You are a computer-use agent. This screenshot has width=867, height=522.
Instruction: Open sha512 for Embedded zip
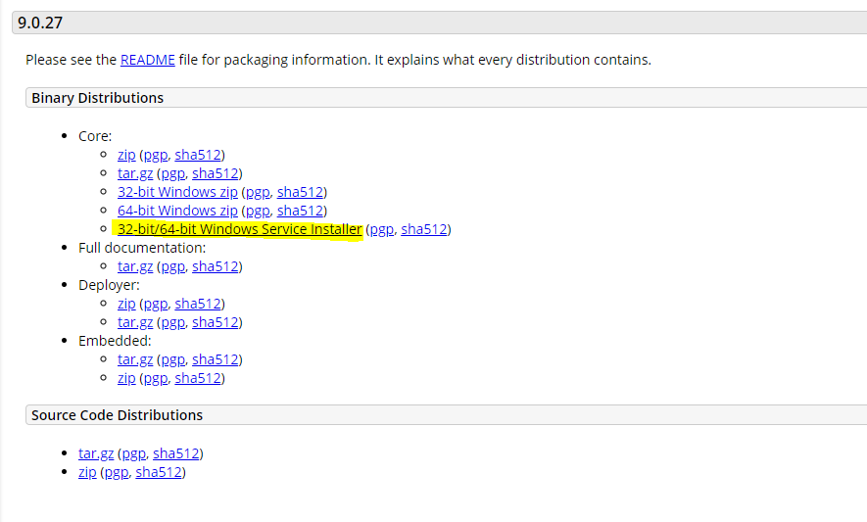(198, 378)
